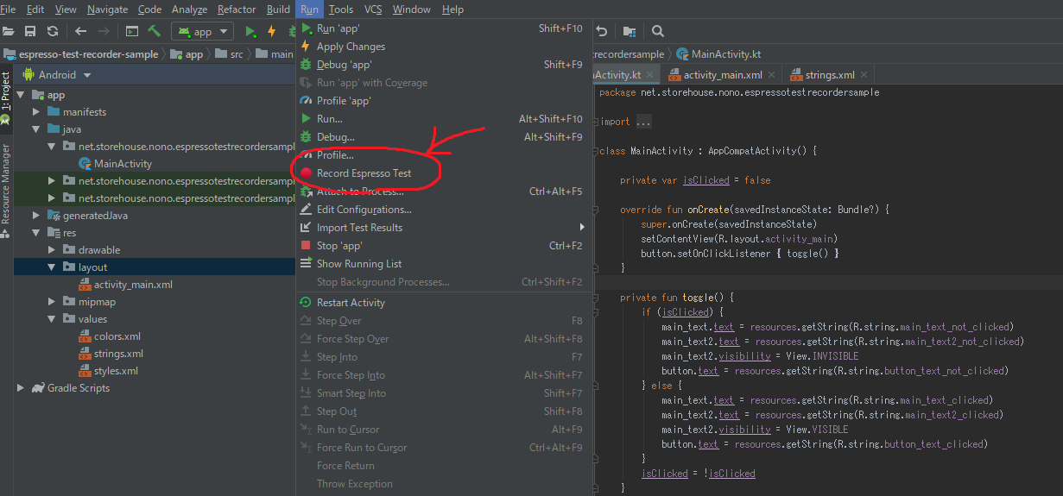Click the Project Structure folder icon
Screen dimensions: 1063x496
point(630,31)
